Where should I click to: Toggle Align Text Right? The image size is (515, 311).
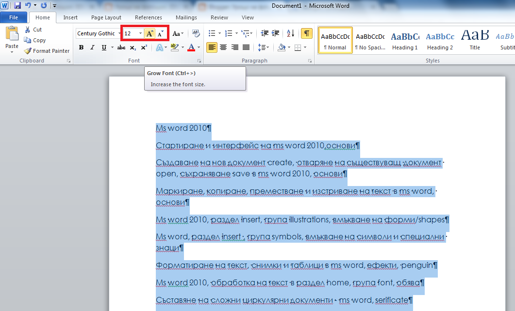point(235,48)
